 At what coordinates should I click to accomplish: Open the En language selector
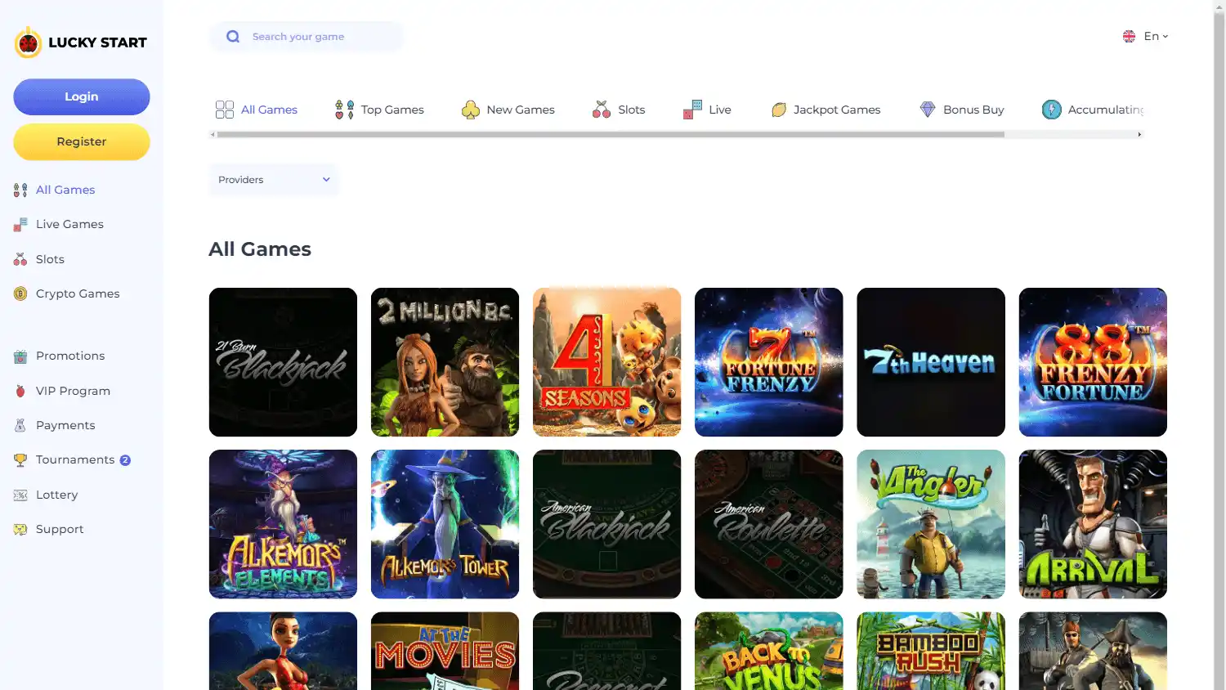1146,37
